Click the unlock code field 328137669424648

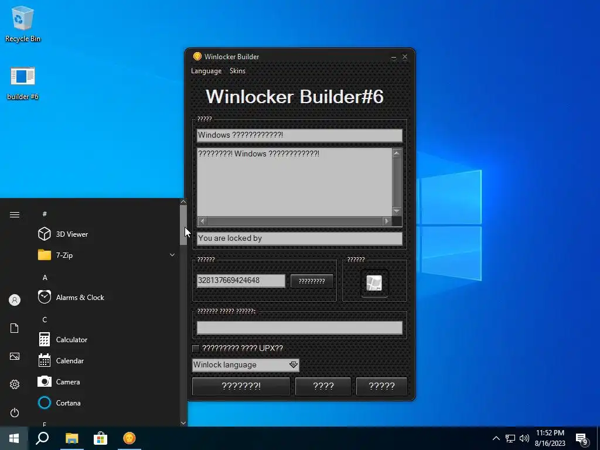(x=241, y=281)
